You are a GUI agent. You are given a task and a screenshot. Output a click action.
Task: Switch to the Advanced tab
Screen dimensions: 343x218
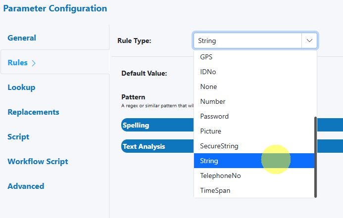tap(26, 186)
